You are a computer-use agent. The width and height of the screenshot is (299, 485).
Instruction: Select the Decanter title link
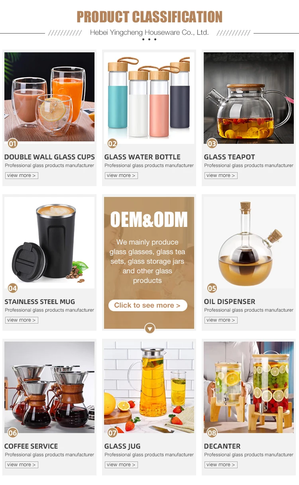tap(222, 446)
